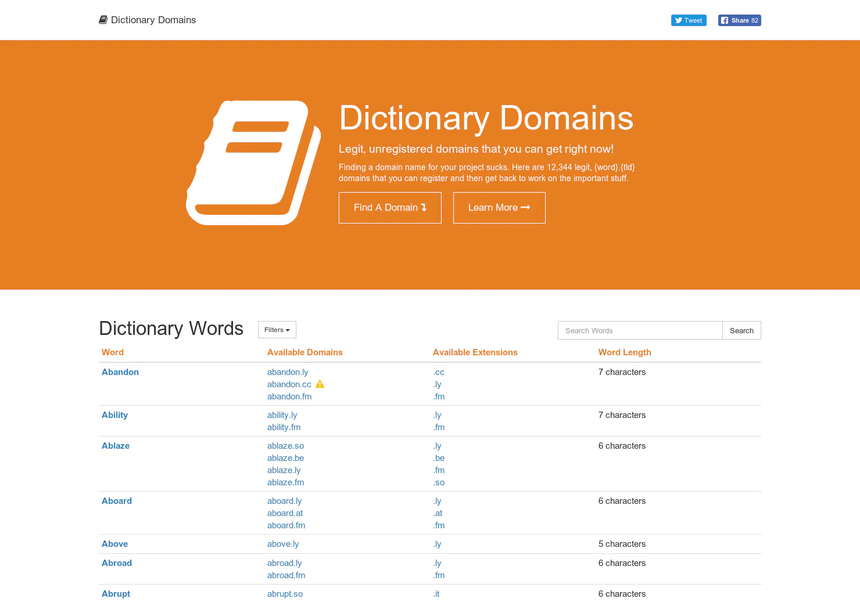This screenshot has height=602, width=860.
Task: Click the warning triangle next to abandon.cc
Action: click(x=320, y=384)
